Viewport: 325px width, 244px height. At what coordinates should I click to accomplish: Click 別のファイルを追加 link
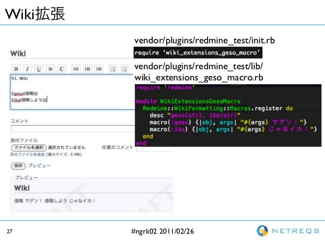point(28,154)
